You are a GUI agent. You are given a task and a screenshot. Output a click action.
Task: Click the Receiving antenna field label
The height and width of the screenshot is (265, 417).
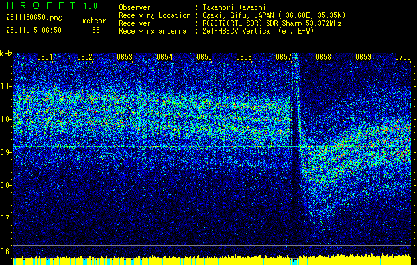[x=152, y=31]
